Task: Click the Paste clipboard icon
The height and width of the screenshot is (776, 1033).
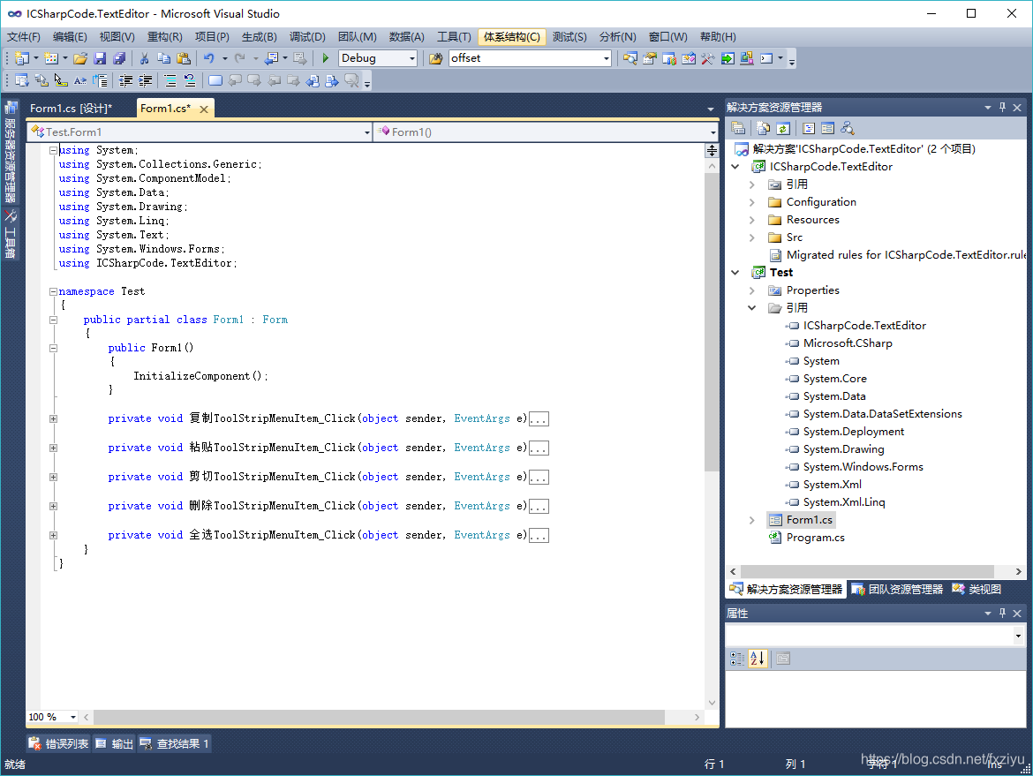Action: coord(184,58)
